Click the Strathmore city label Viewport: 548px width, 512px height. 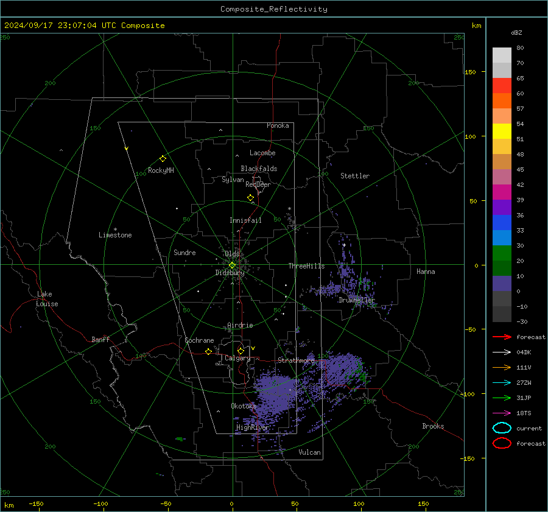pyautogui.click(x=296, y=360)
